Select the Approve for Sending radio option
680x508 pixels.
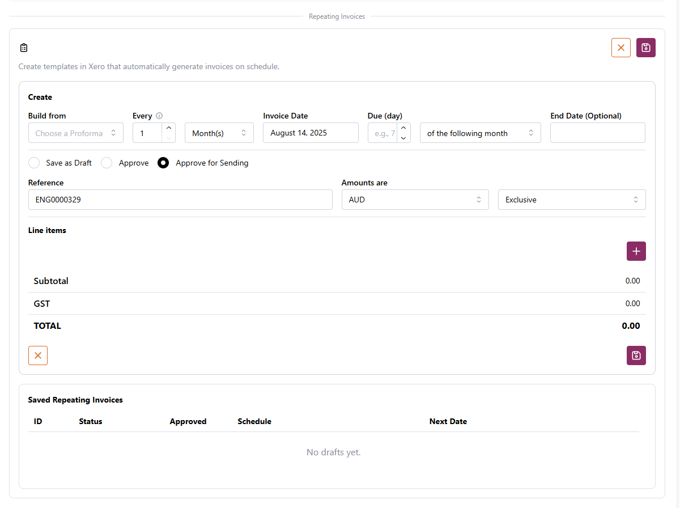click(x=163, y=163)
